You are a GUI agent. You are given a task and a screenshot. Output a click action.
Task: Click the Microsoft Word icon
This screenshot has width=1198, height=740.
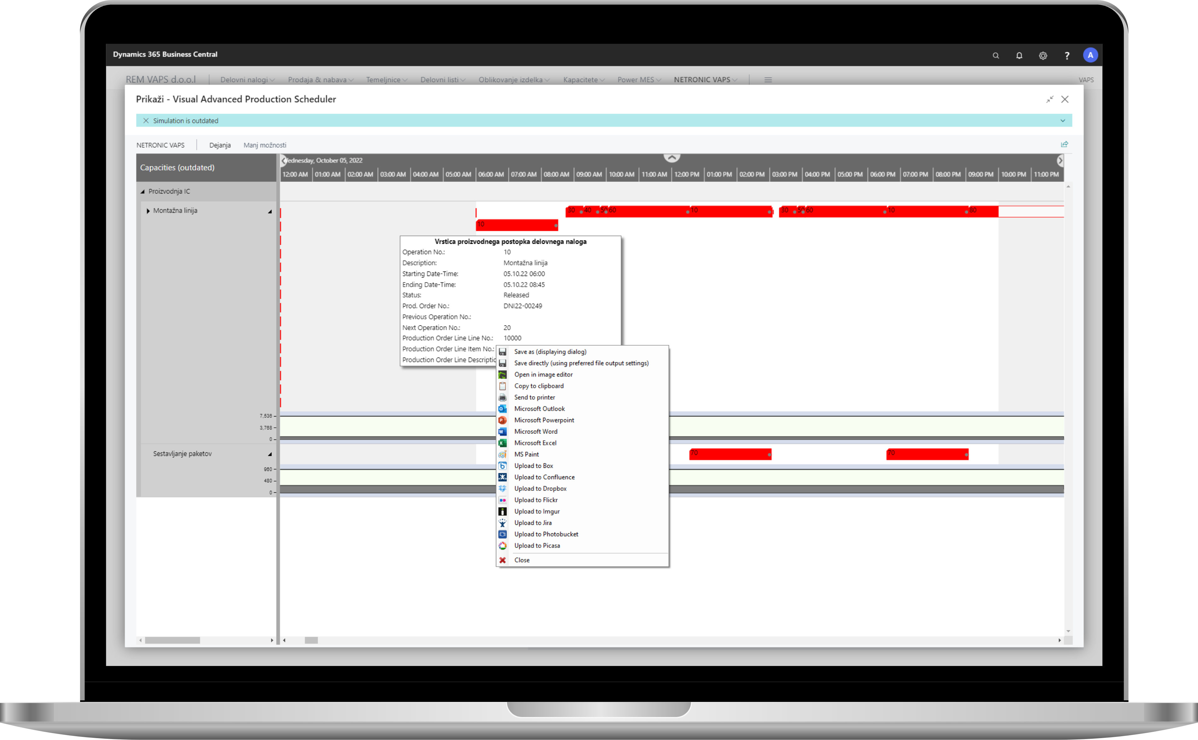503,432
